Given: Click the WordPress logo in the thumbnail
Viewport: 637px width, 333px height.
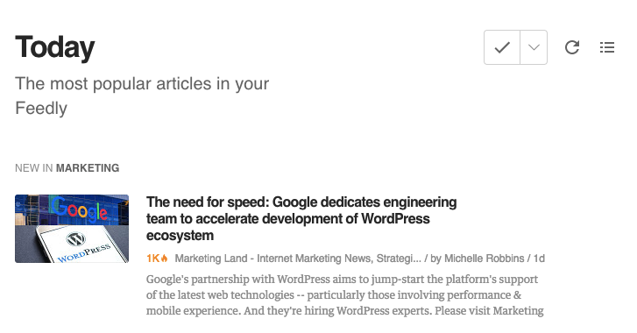Looking at the screenshot, I should coord(76,238).
